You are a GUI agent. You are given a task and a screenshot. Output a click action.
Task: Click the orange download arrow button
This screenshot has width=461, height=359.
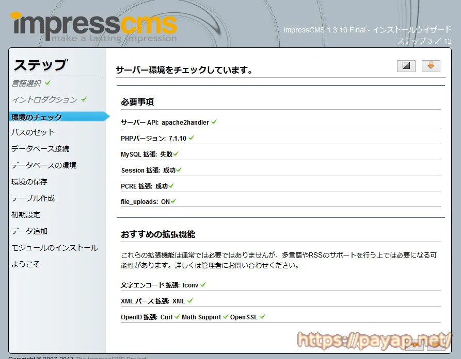point(431,66)
